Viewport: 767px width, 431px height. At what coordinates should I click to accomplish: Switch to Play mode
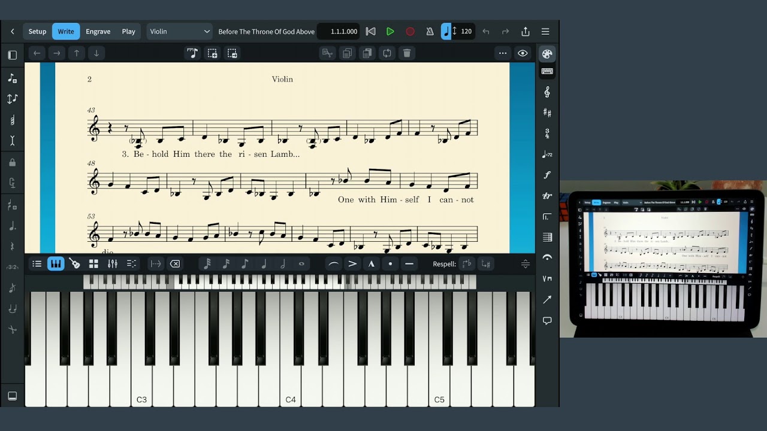[x=129, y=31]
